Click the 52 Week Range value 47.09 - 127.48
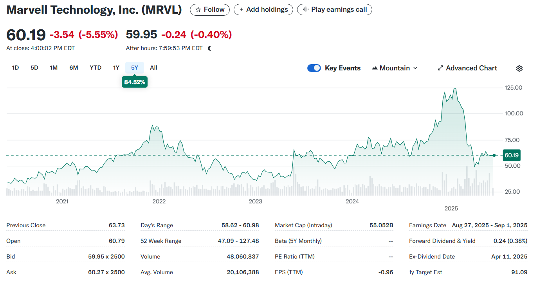Viewport: 539px width, 282px height. coord(238,241)
